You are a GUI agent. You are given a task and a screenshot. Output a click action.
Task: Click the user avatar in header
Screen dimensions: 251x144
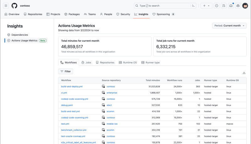pyautogui.click(x=245, y=6)
